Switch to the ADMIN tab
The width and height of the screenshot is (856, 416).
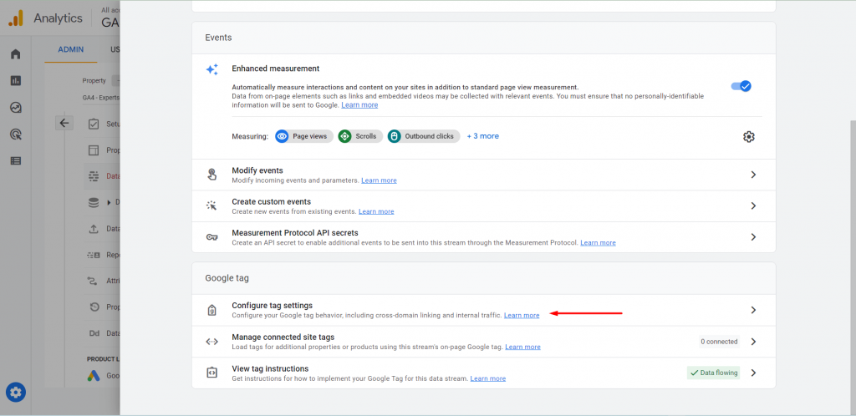pos(71,49)
